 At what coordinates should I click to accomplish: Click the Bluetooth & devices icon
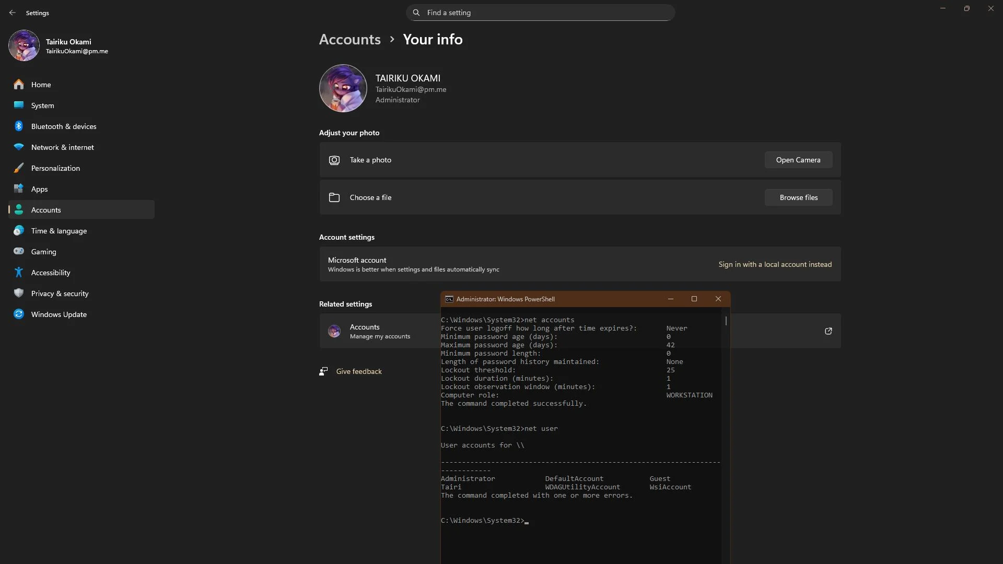point(19,126)
